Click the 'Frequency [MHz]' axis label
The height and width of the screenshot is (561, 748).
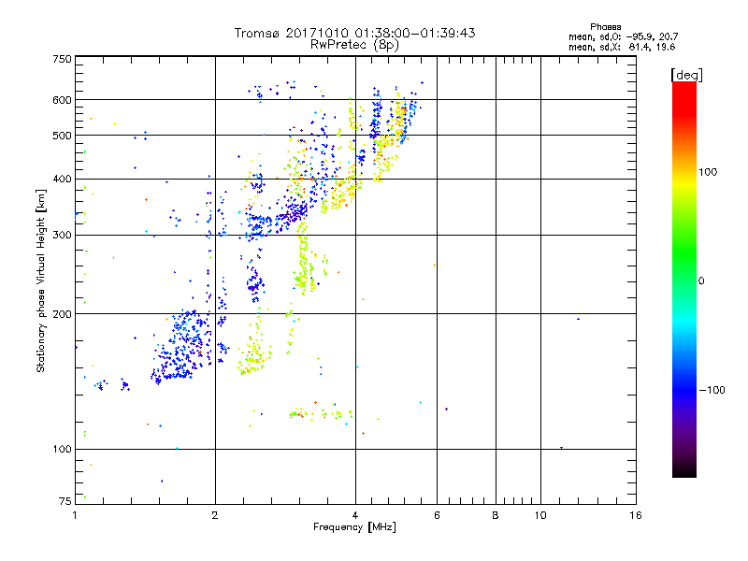(354, 527)
